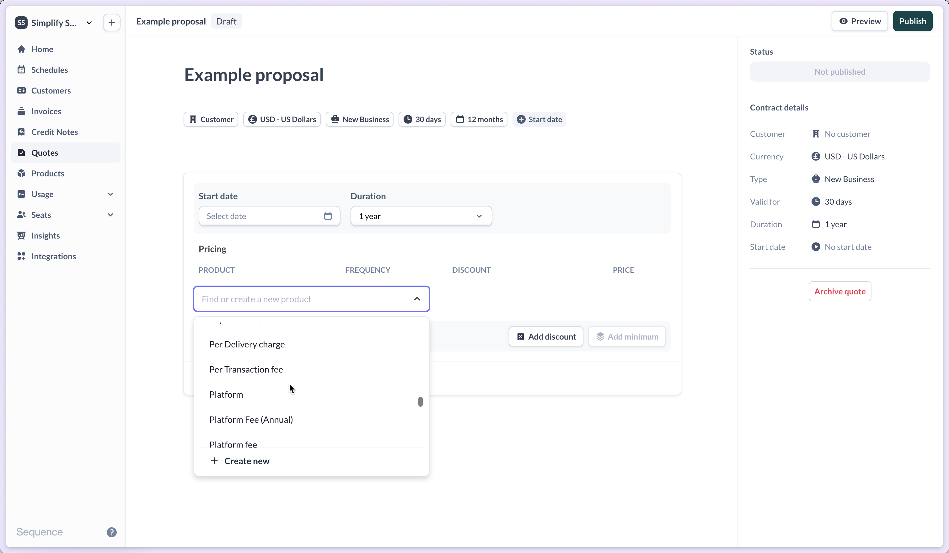
Task: Click the Select date input field
Action: pos(269,216)
